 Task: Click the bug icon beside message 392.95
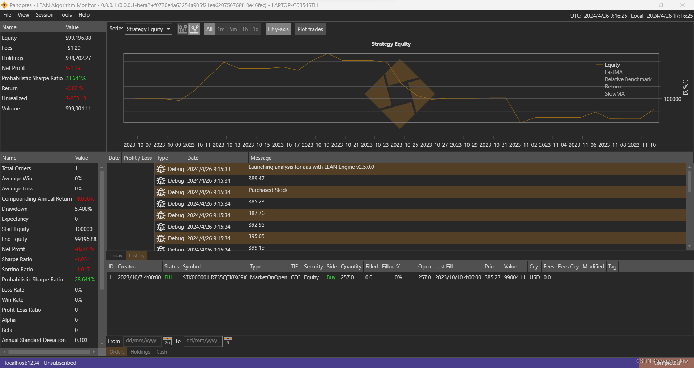tap(161, 227)
